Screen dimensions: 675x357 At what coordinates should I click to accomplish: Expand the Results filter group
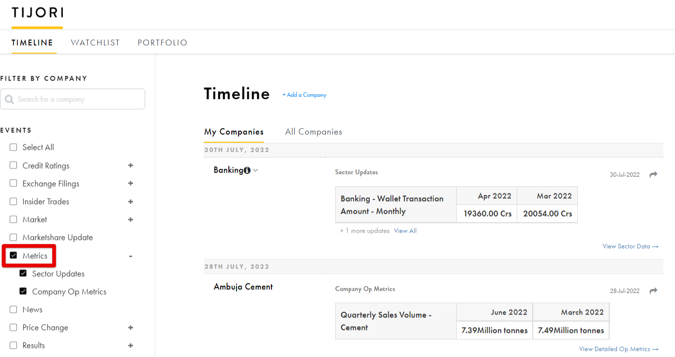pyautogui.click(x=131, y=345)
